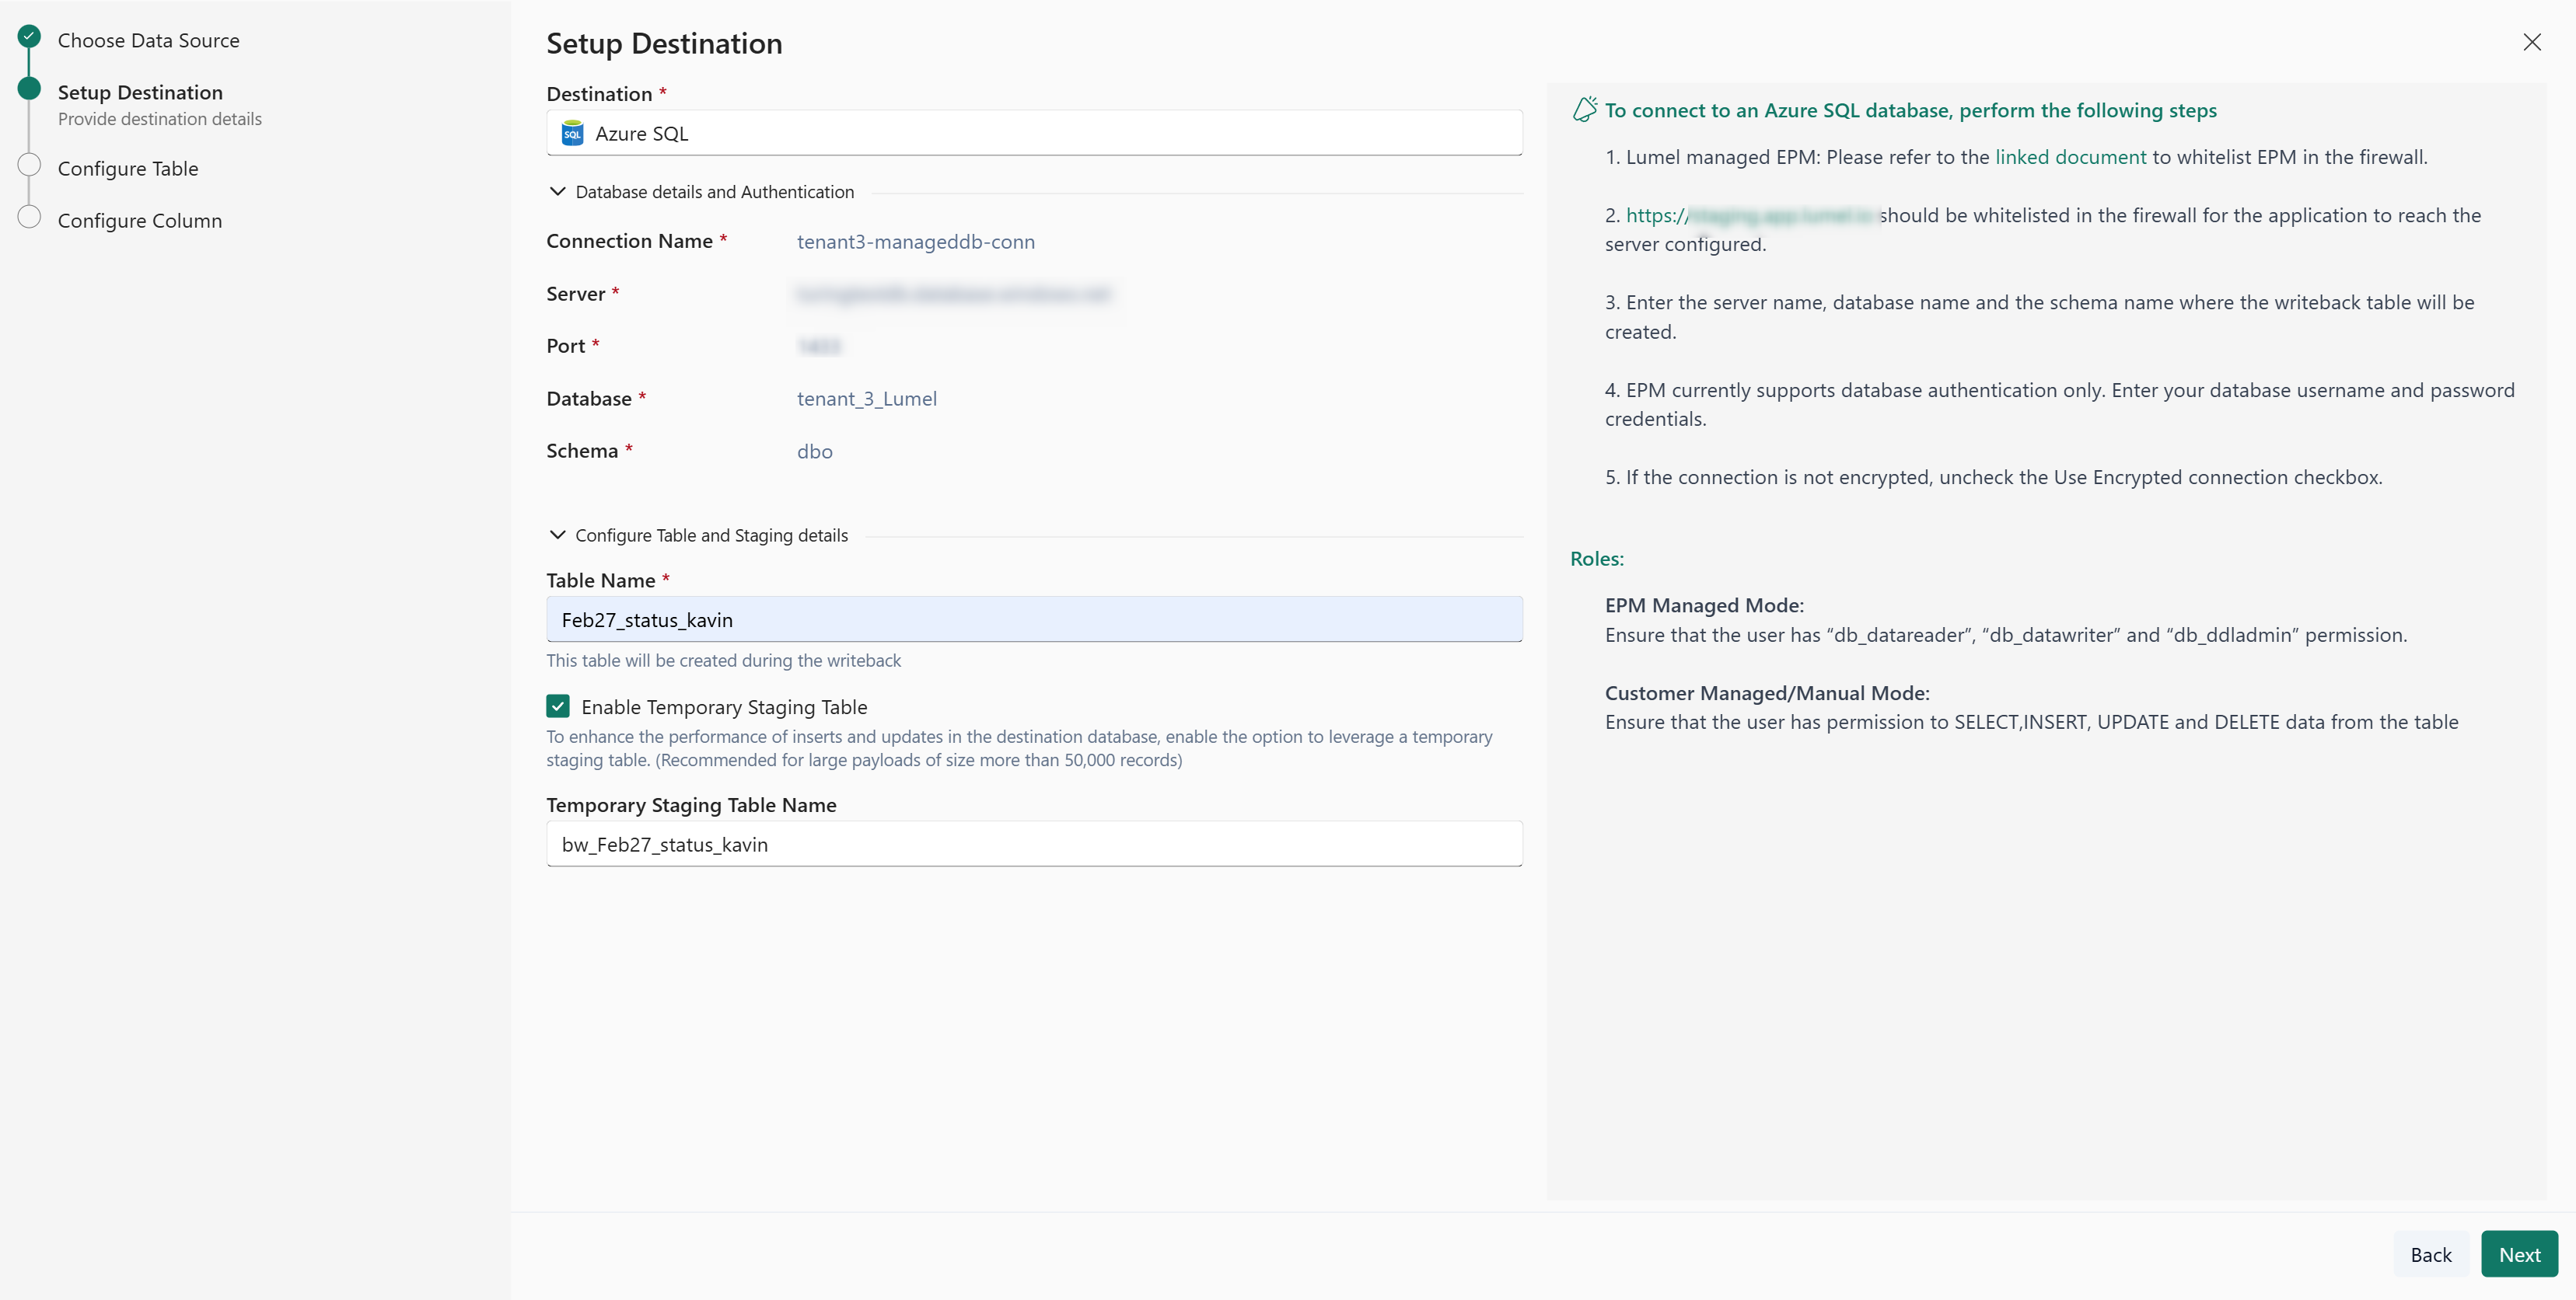Click the Table Name input field
Screen dimensions: 2576x1300
(x=1033, y=619)
